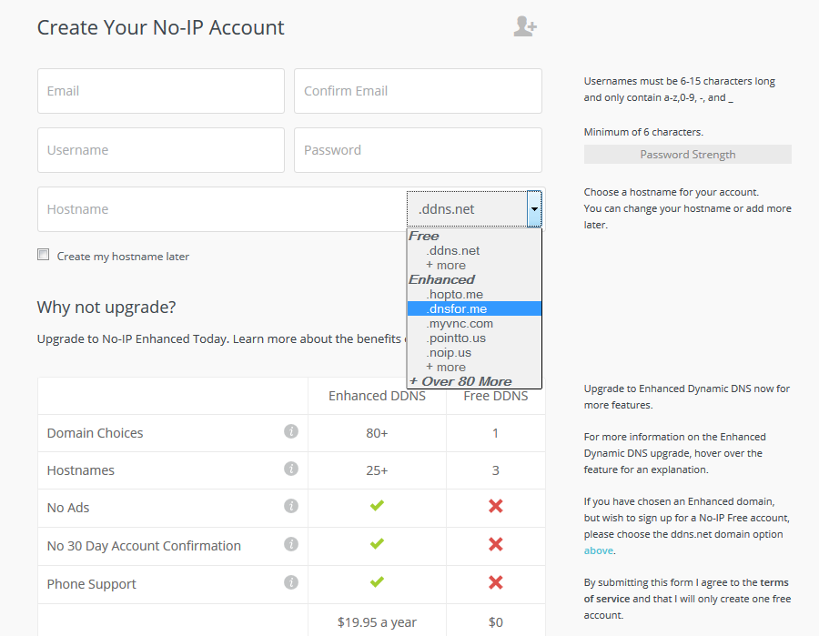Click the info icon for Domain Choices
This screenshot has width=819, height=636.
click(x=291, y=431)
